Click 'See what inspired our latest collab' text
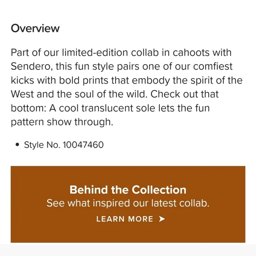 128,203
